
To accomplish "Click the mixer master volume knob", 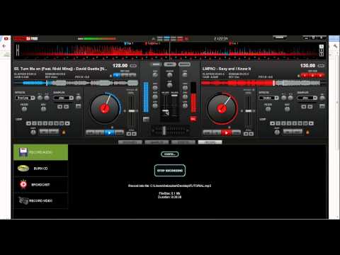I will click(x=169, y=75).
